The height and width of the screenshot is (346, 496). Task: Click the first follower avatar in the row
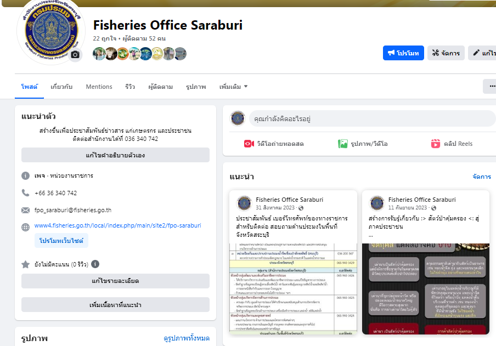tap(99, 54)
